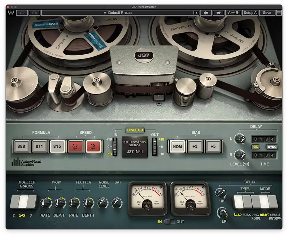Click the Flutter DEPTH knob
This screenshot has height=236, width=288.
pos(88,203)
